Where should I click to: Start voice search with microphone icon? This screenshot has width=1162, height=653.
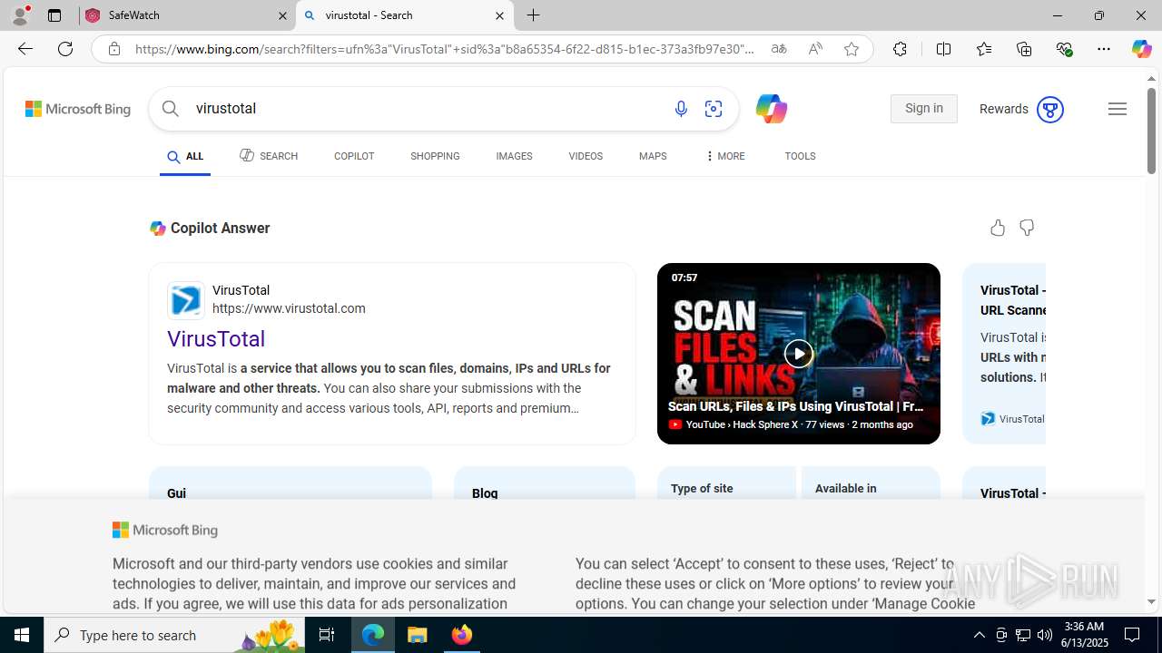681,109
